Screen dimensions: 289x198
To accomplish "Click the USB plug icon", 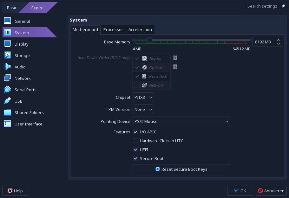I will coord(7,101).
